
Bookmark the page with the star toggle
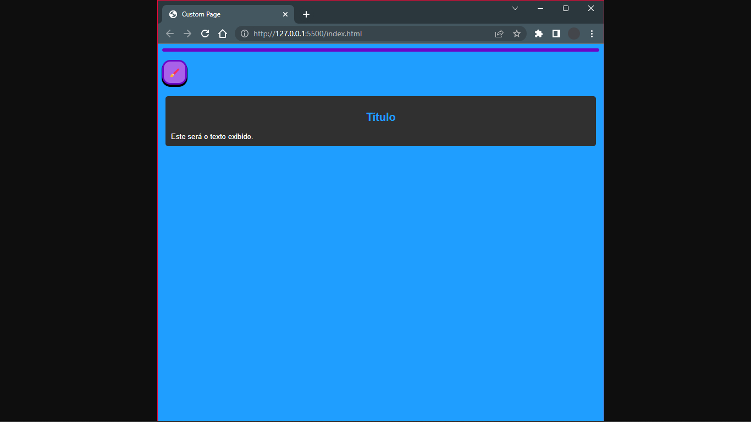coord(517,34)
